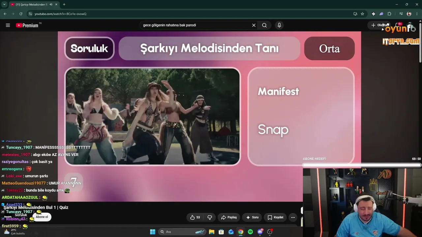This screenshot has height=237, width=422.
Task: Open a new browser tab
Action: click(64, 5)
